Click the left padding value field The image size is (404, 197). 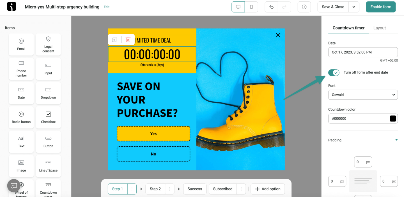point(337,181)
